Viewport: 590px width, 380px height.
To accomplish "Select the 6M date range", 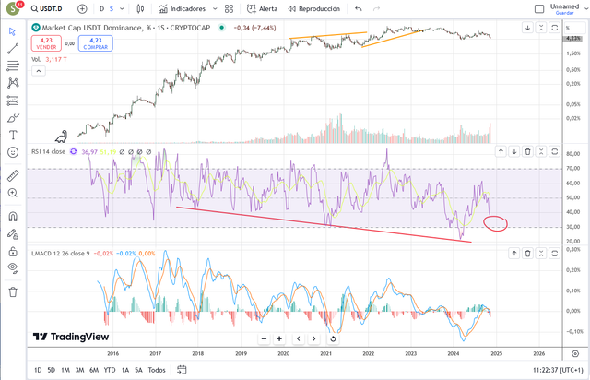I will (94, 370).
